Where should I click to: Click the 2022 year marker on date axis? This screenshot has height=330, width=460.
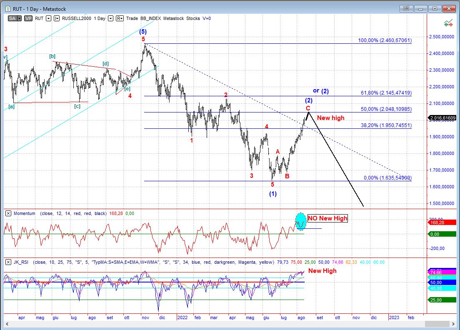[x=182, y=317]
